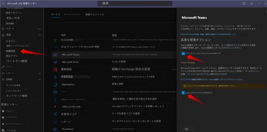Toggle Teams for all users checkbox
This screenshot has width=267, height=132.
click(x=183, y=54)
